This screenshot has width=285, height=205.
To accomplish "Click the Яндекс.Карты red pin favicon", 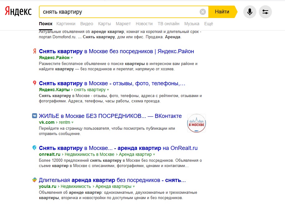I will [x=35, y=83].
